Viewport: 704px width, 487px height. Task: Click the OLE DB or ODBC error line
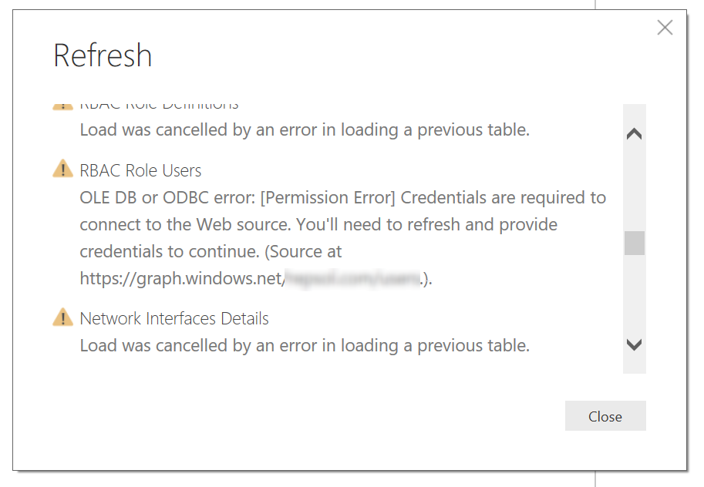click(x=342, y=197)
